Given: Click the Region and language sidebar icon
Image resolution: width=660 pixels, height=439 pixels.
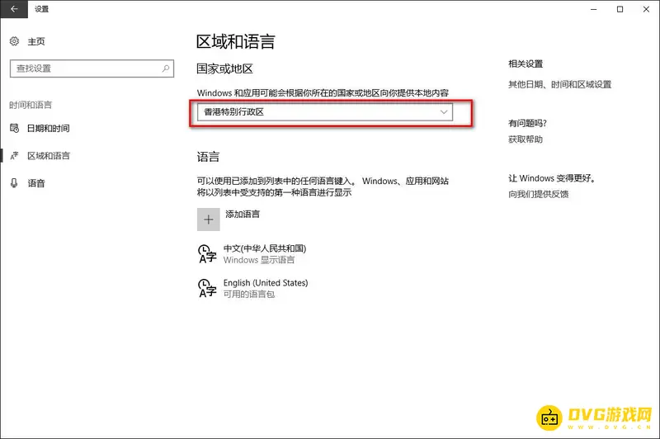Looking at the screenshot, I should click(x=14, y=155).
